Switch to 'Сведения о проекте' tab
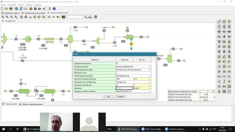This screenshot has height=132, width=235. coord(11,13)
